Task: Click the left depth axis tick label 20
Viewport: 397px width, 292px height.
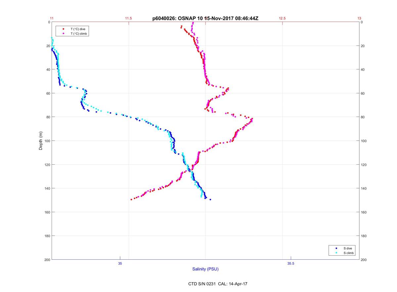Action: 48,46
